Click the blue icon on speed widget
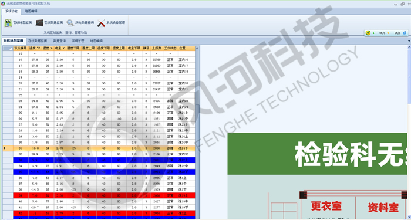Screen dimensions: 411x220 [x=405, y=33]
